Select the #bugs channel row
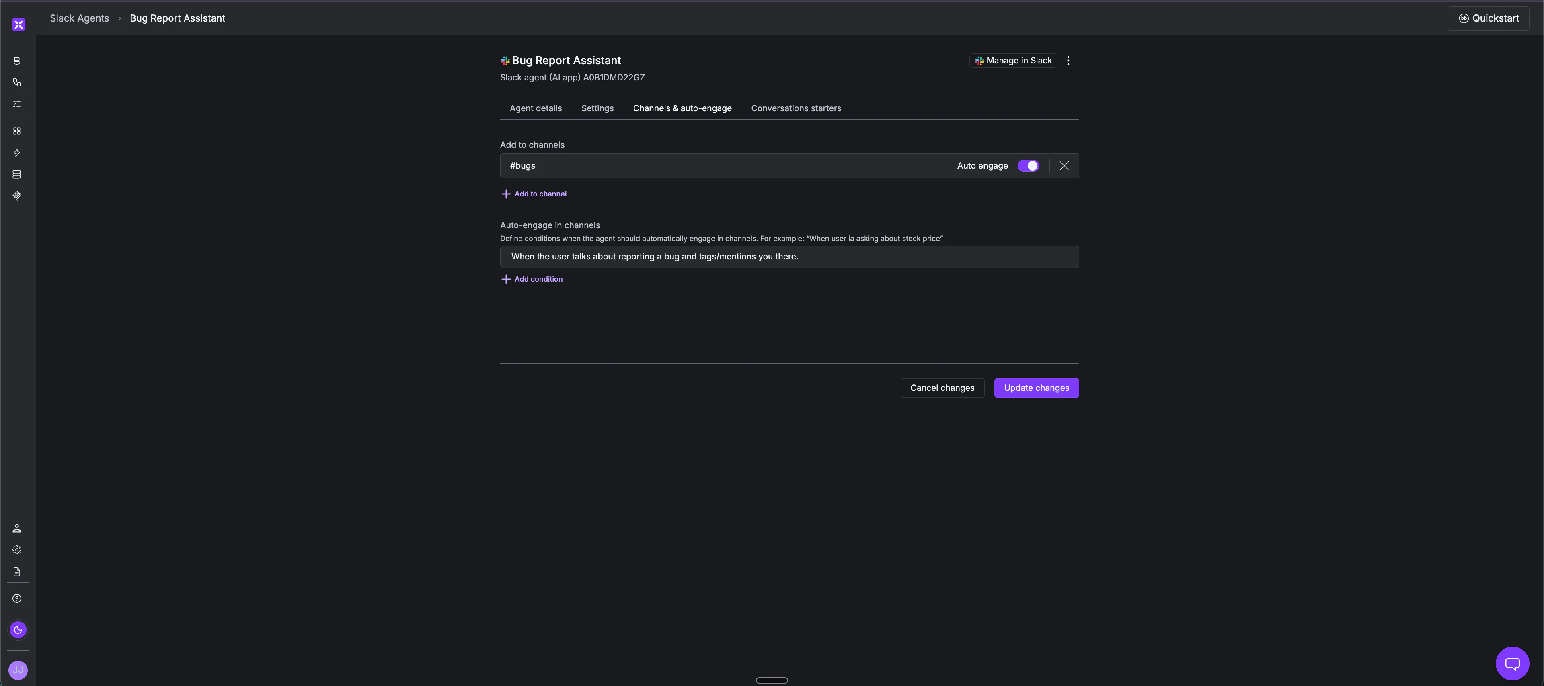 tap(789, 166)
